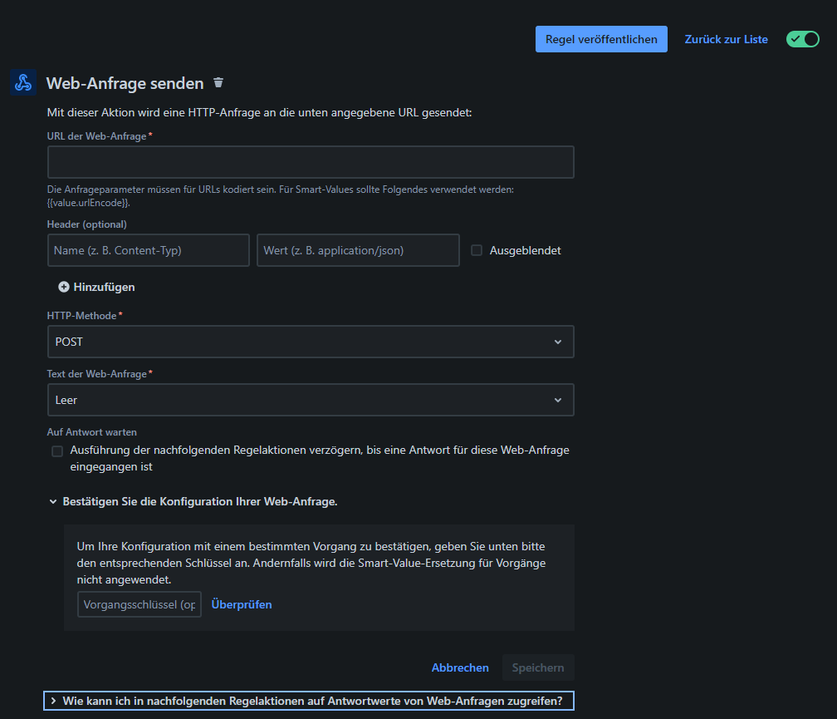Click the header Wert input field
This screenshot has width=837, height=719.
[x=358, y=250]
